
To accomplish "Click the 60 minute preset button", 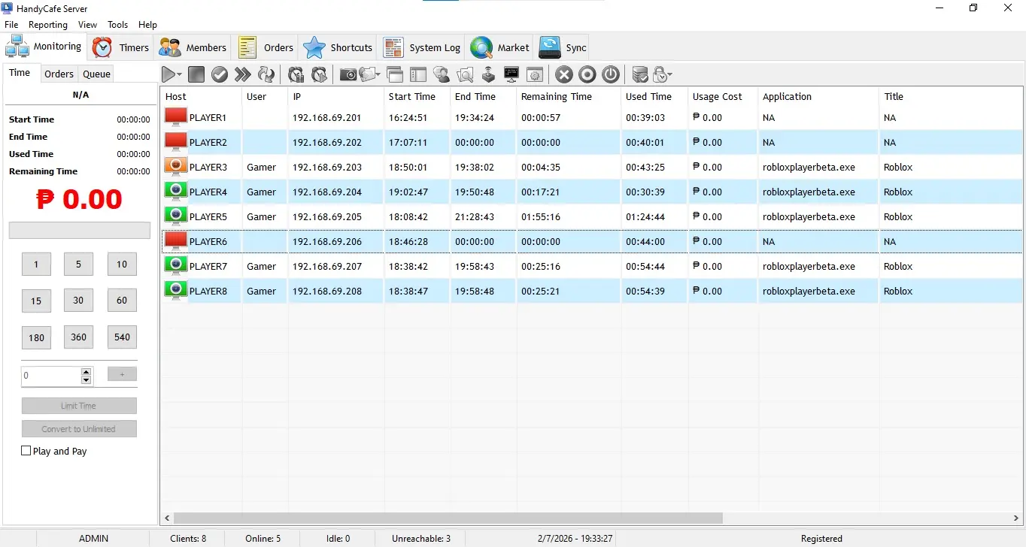I will coord(122,300).
